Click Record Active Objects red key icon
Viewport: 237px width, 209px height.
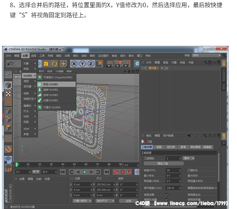pos(116,172)
